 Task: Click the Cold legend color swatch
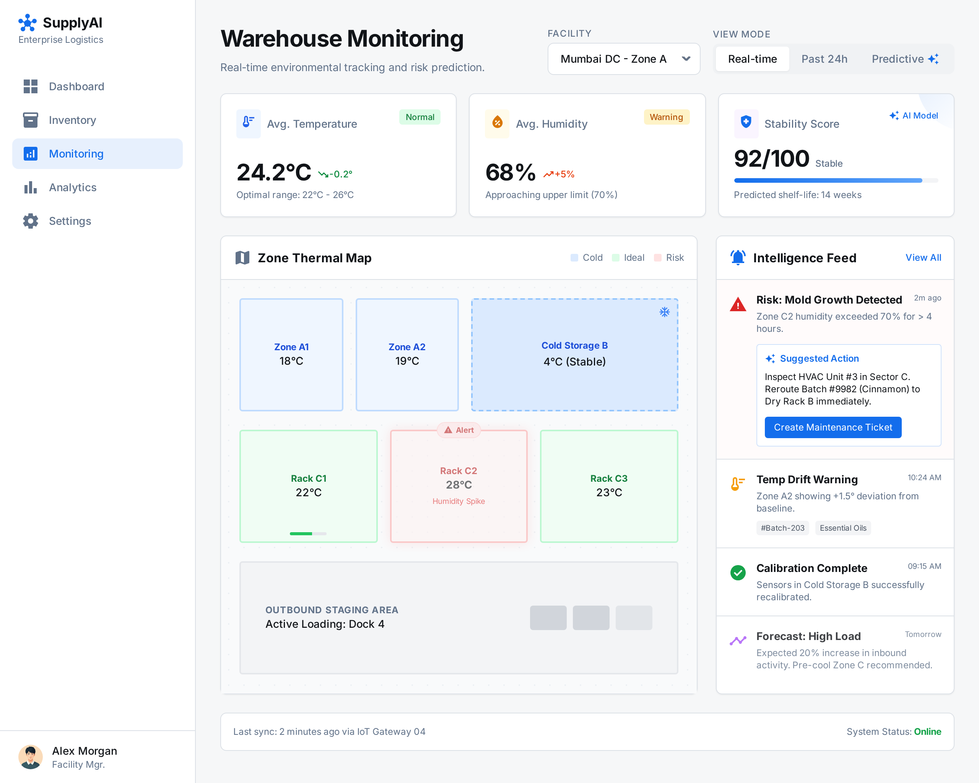pos(574,258)
